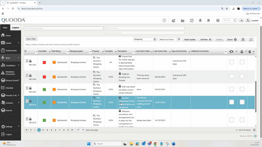262x147 pixels.
Task: Open the Compliance sidebar menu
Action: click(x=10, y=65)
